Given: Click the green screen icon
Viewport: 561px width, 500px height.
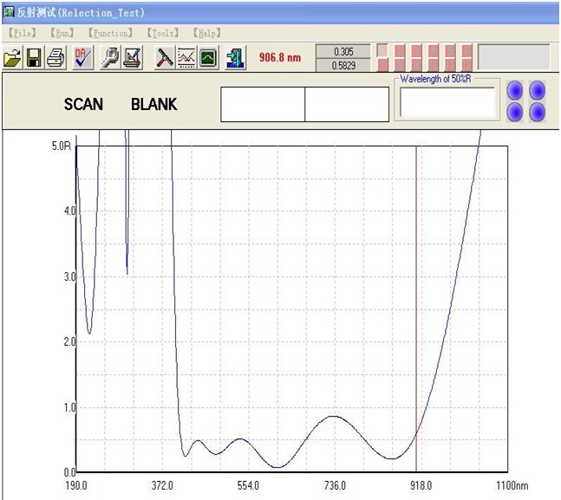Looking at the screenshot, I should pos(208,58).
